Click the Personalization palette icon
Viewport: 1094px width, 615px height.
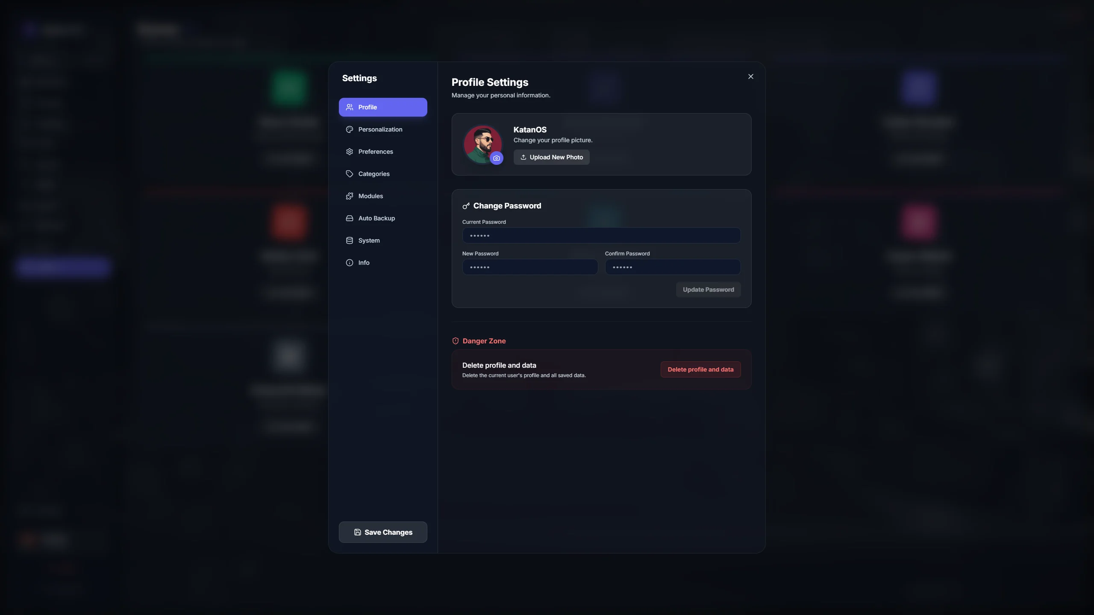click(349, 129)
